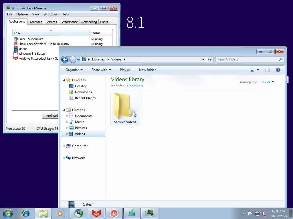Click End Task button
The height and width of the screenshot is (219, 293).
click(50, 116)
